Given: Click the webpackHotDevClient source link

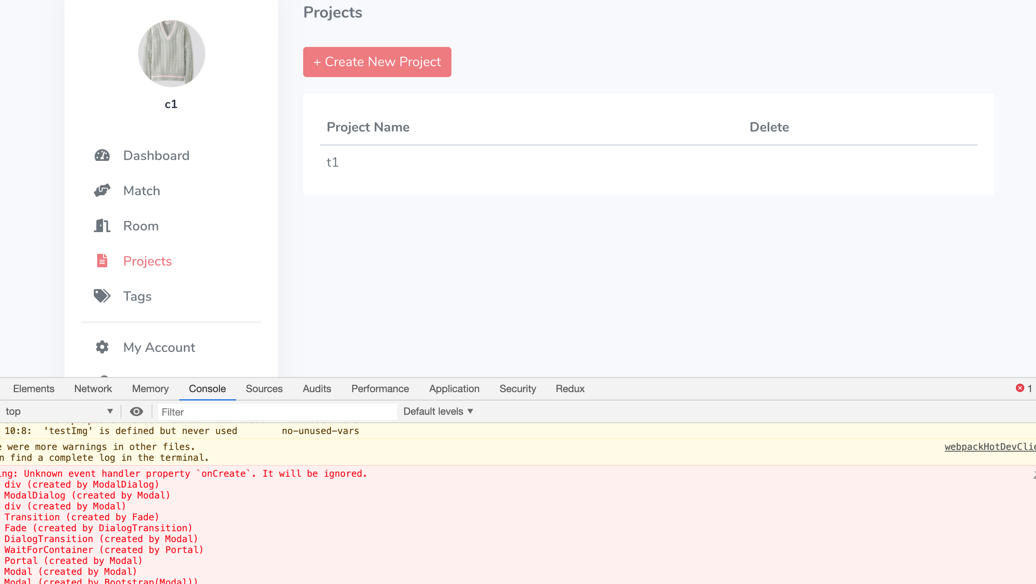Looking at the screenshot, I should tap(990, 447).
